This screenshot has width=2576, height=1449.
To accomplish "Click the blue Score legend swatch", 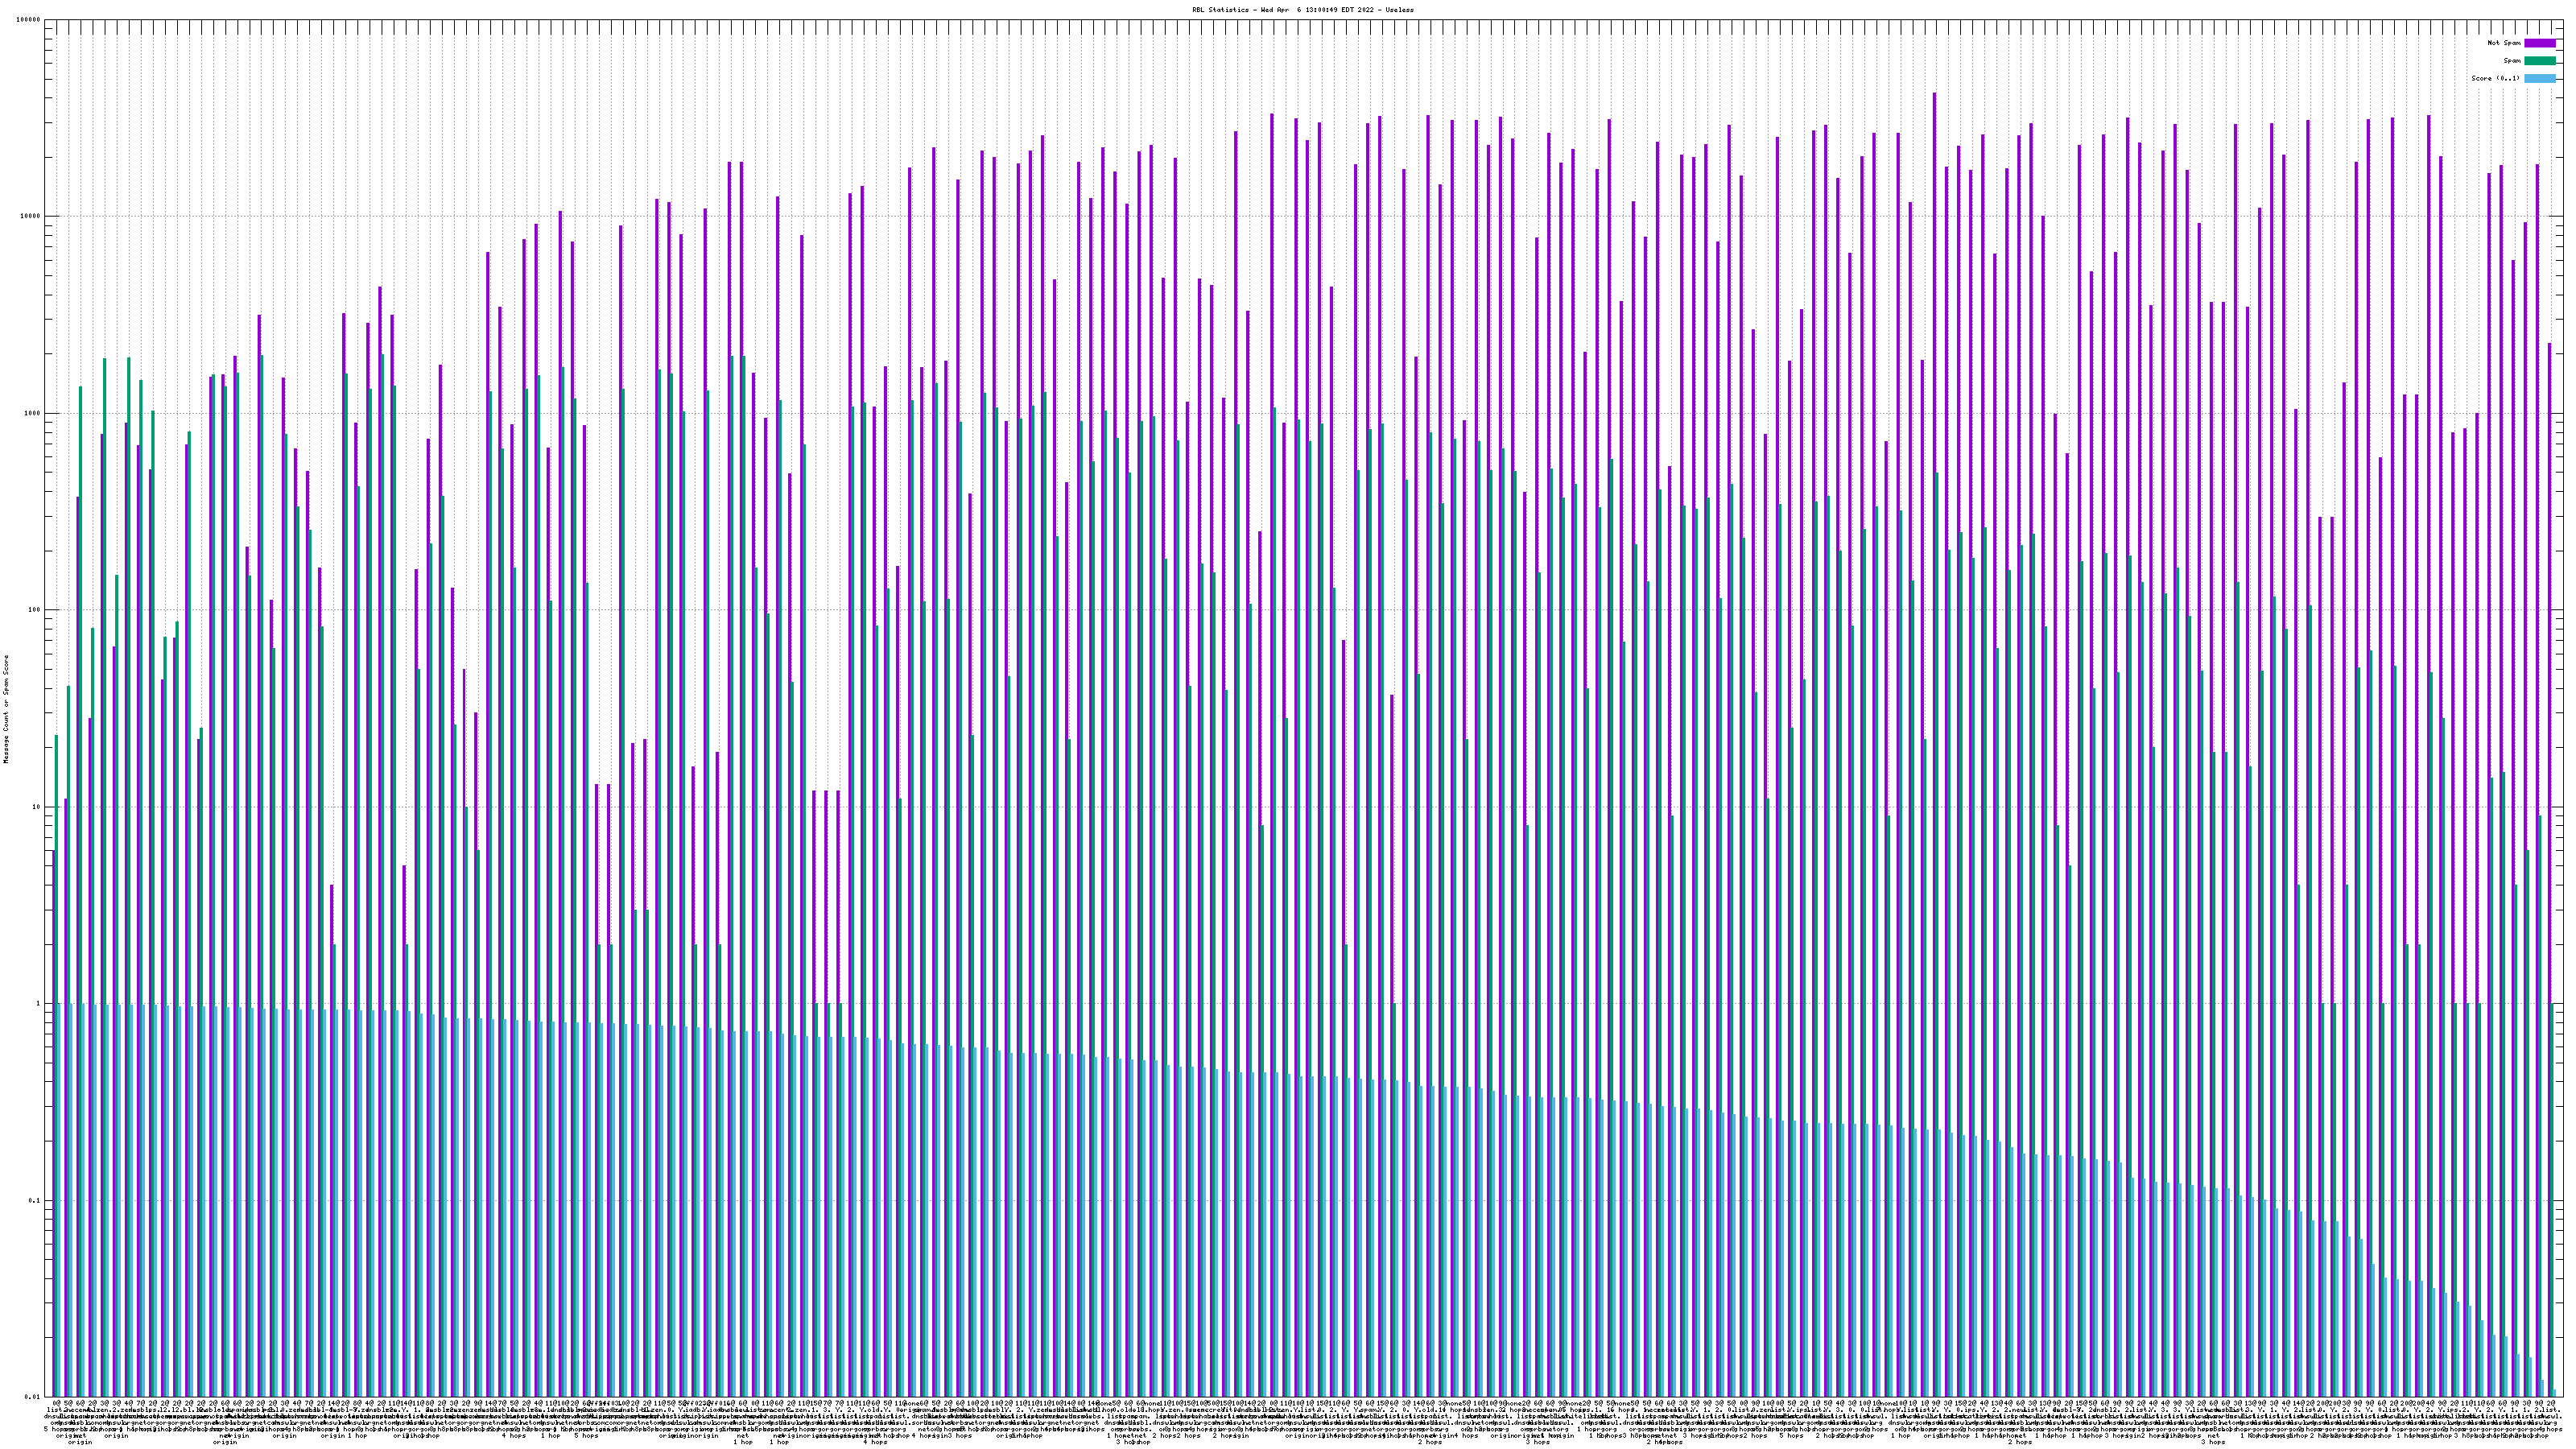I will (2540, 78).
